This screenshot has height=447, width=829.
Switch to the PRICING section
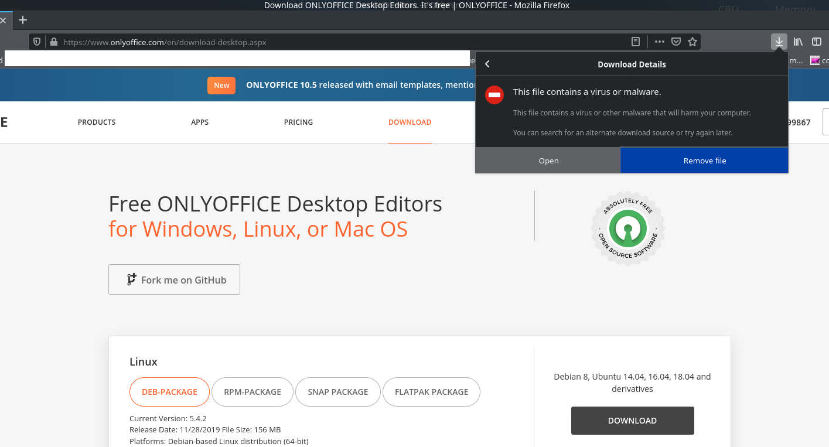click(298, 122)
